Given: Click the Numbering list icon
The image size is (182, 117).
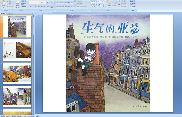Looking at the screenshot, I should point(62,2).
